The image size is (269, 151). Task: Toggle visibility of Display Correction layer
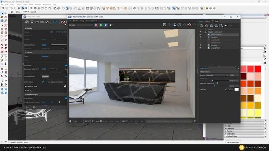click(x=200, y=32)
